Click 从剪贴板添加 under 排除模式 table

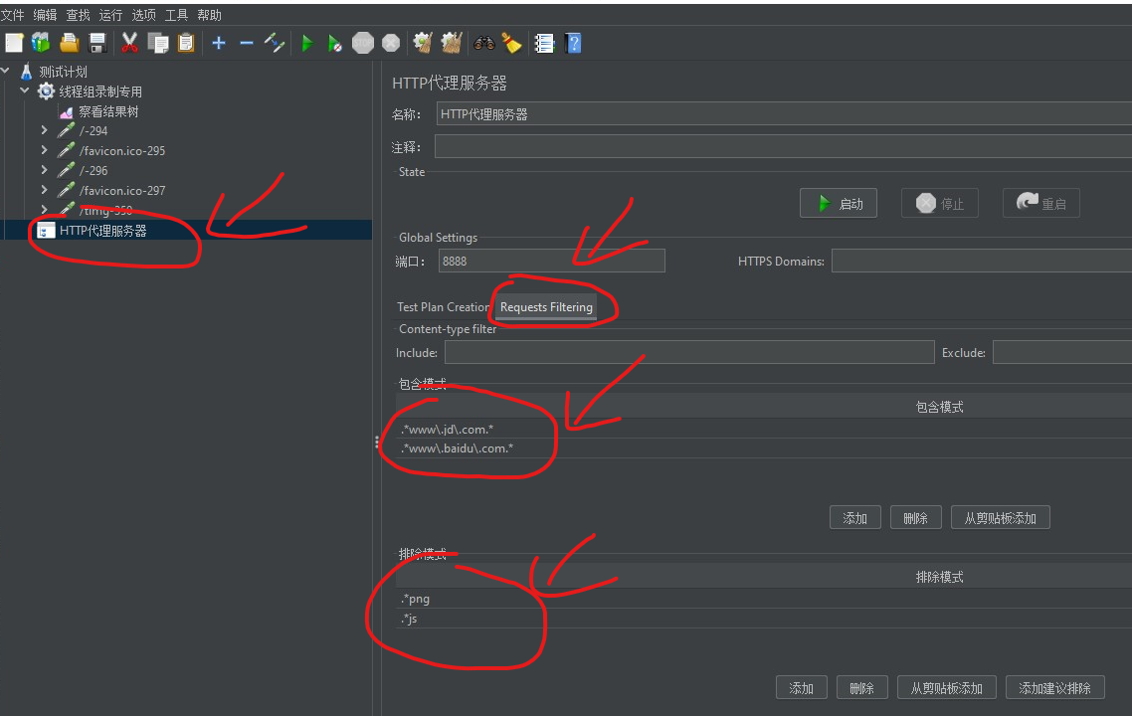[946, 688]
